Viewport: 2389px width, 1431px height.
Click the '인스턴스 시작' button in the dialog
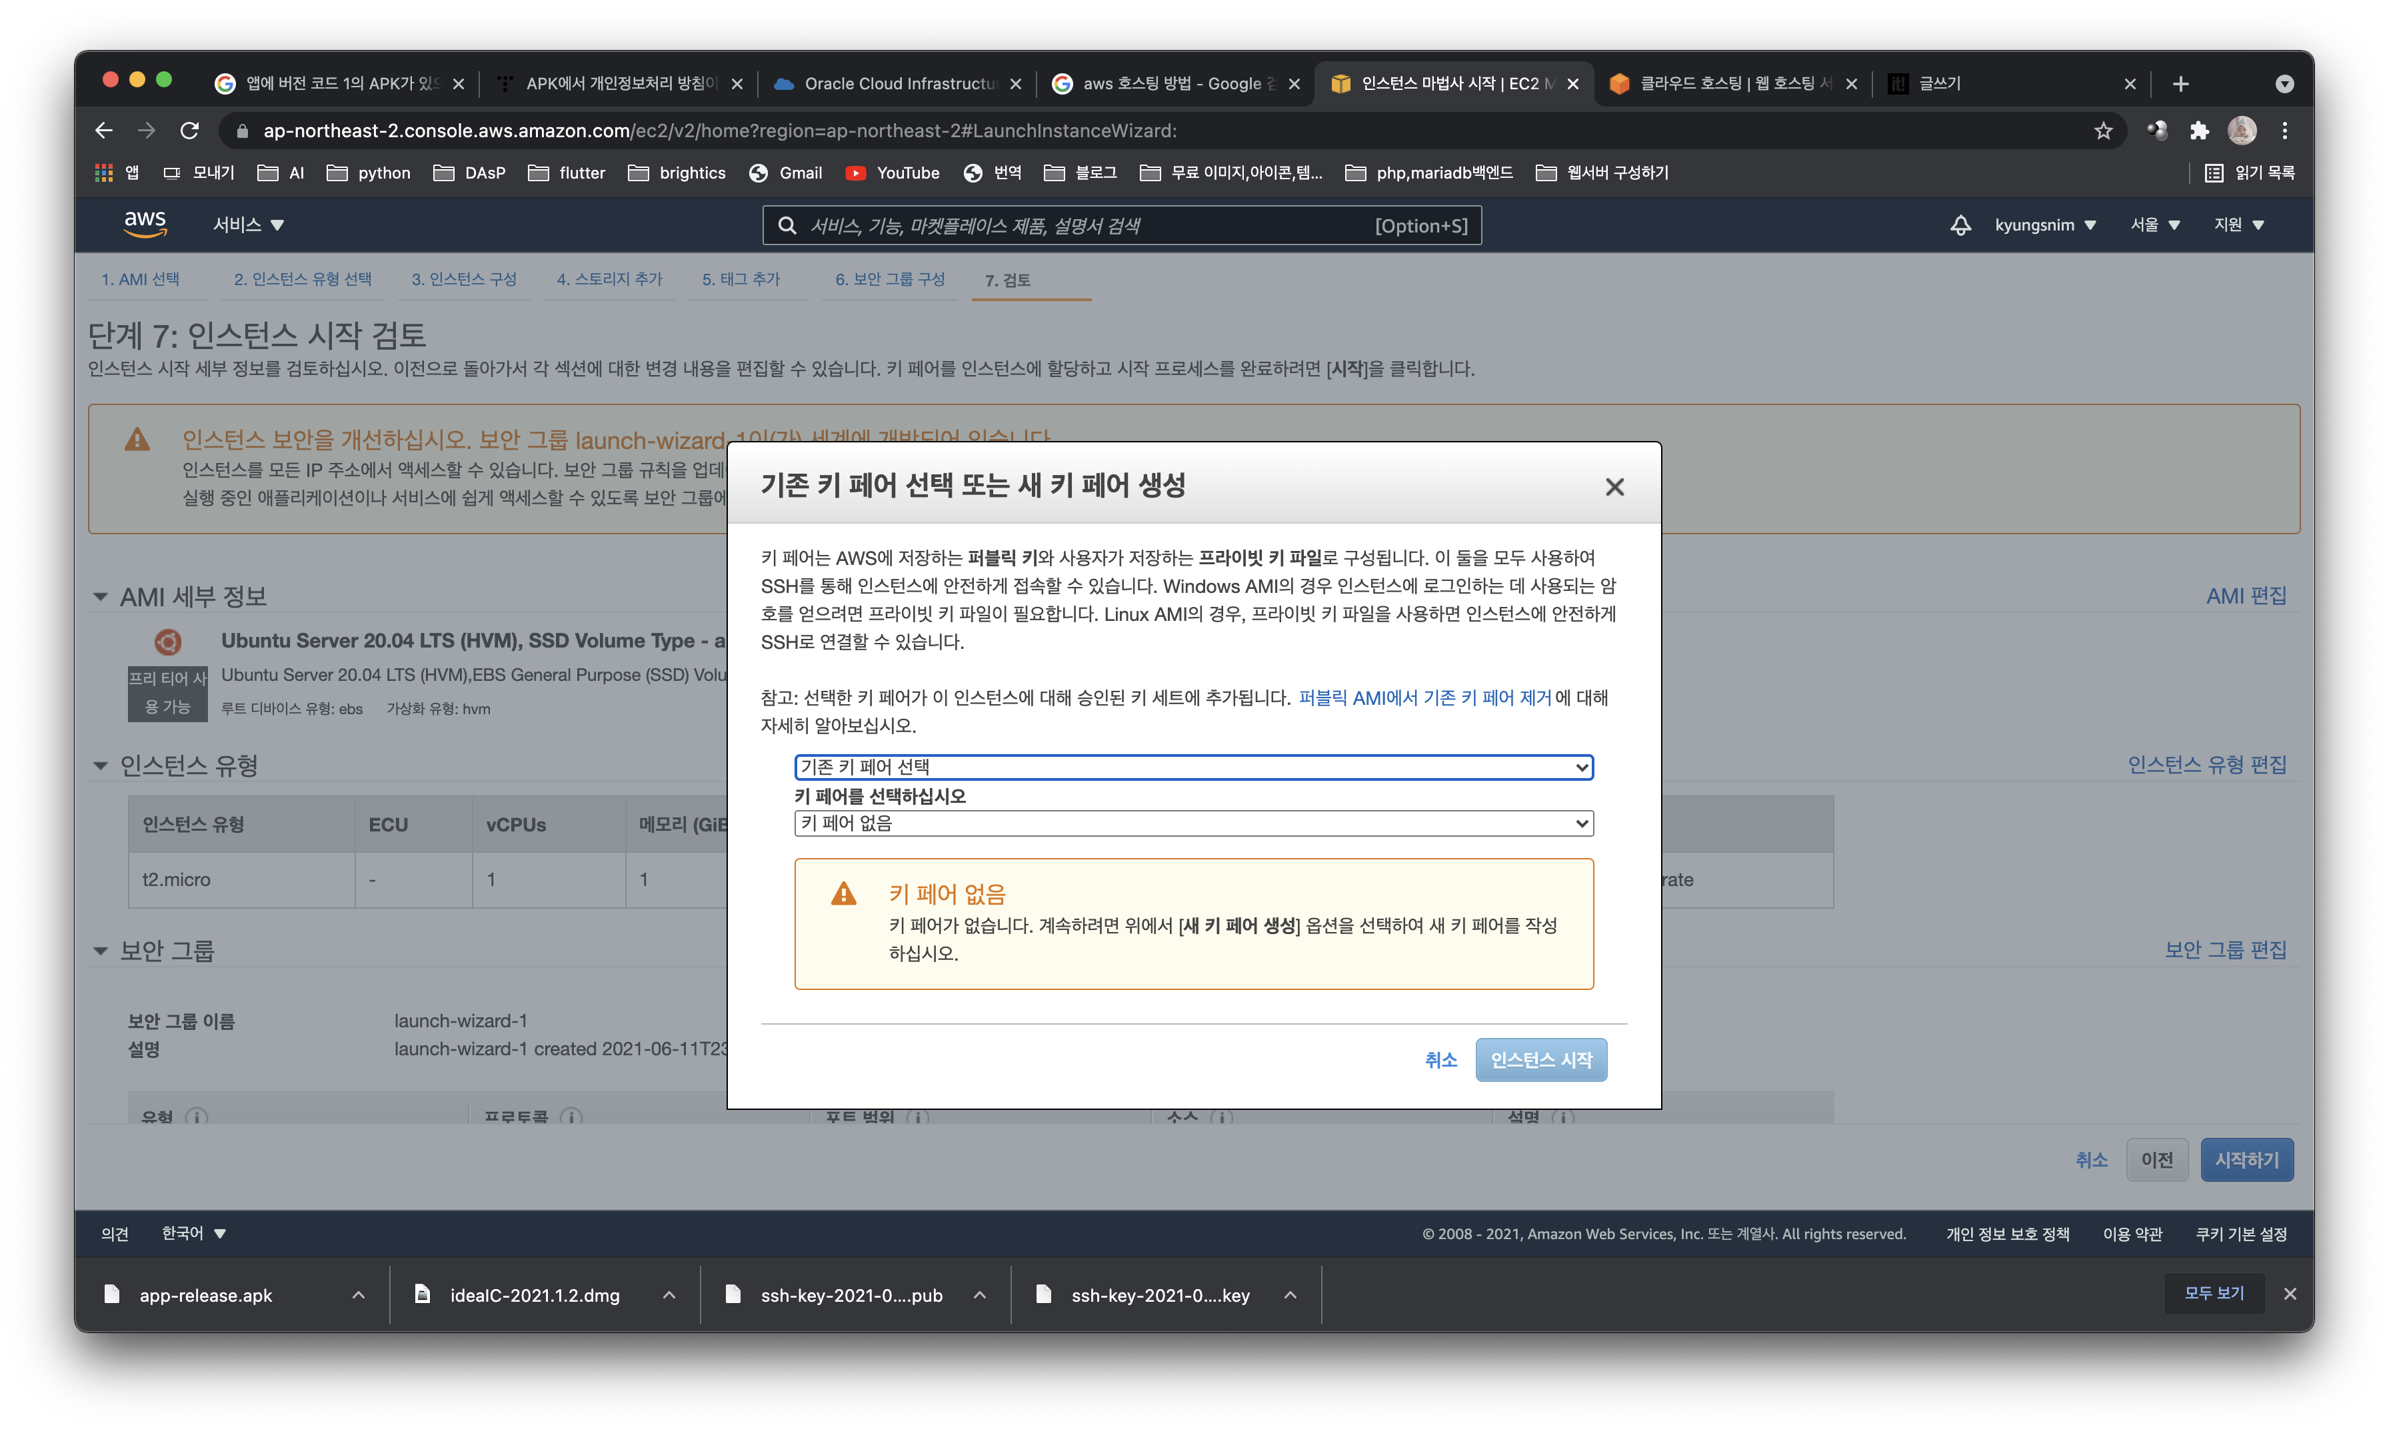coord(1540,1060)
